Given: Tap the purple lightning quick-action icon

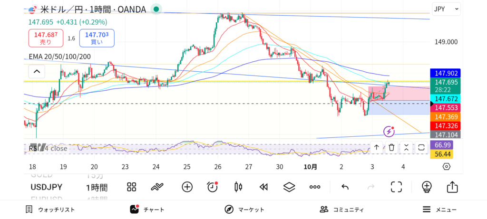Looking at the screenshot, I should click(390, 131).
